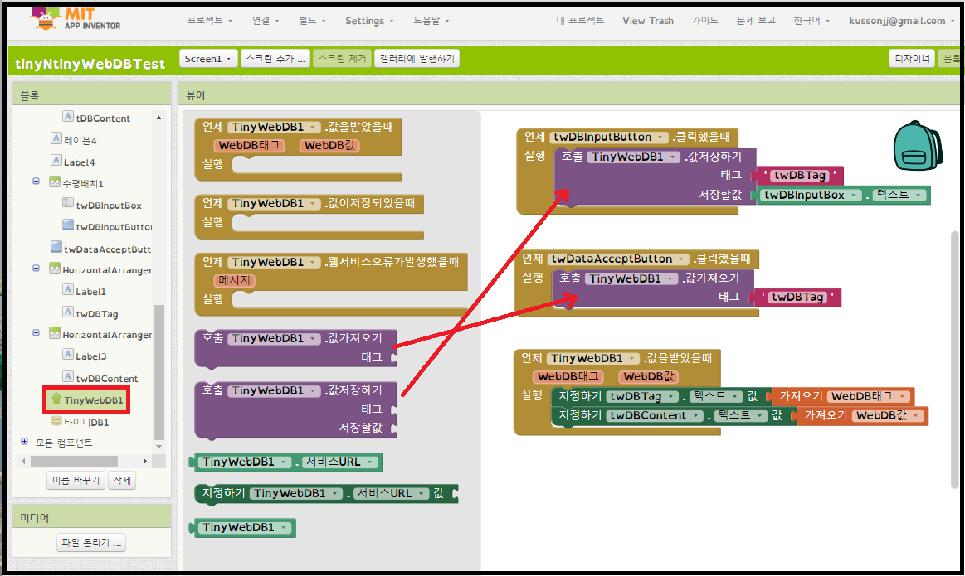
Task: Select twDBTag label in tree
Action: point(96,313)
